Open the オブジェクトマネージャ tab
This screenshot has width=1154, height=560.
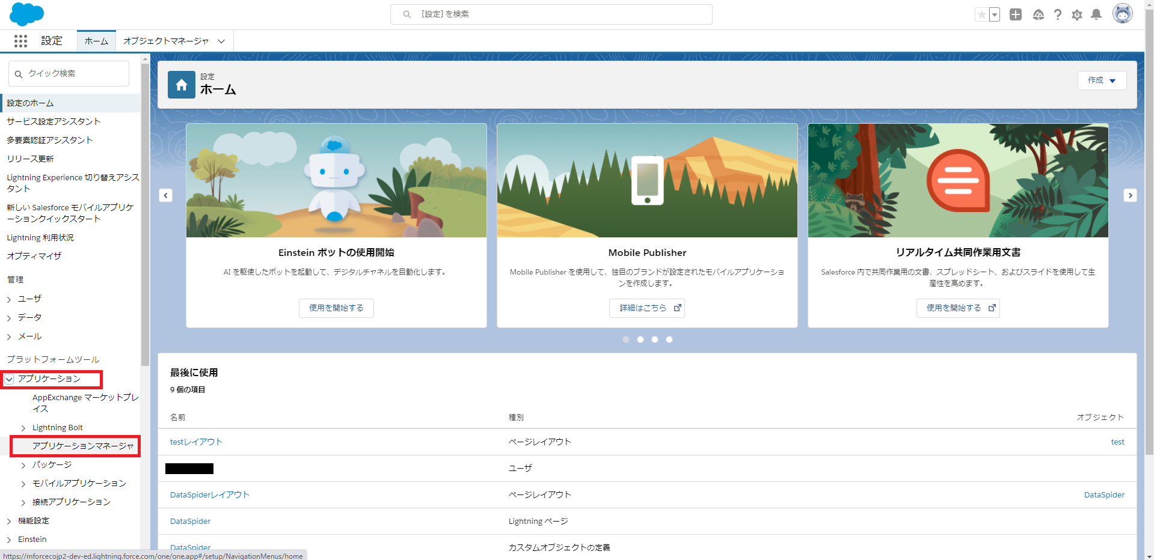166,41
